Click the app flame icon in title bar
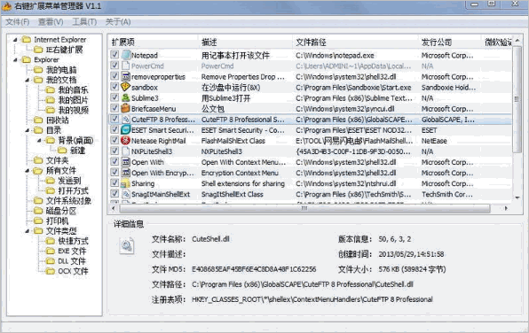The image size is (529, 333). (x=7, y=5)
